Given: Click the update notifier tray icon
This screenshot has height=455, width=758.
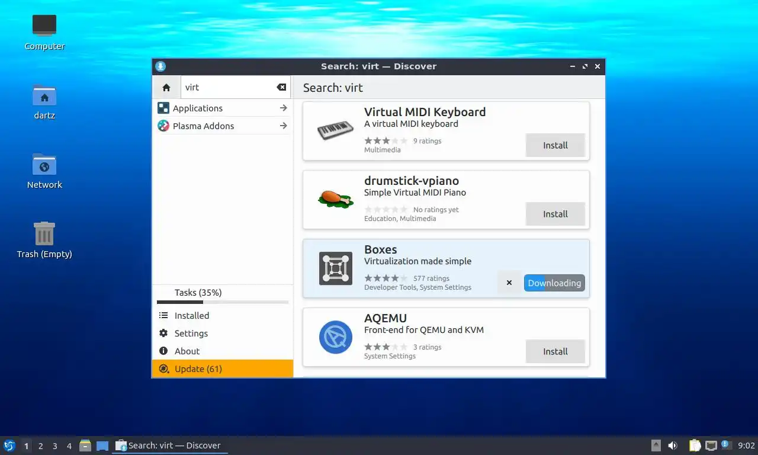Looking at the screenshot, I should point(725,445).
